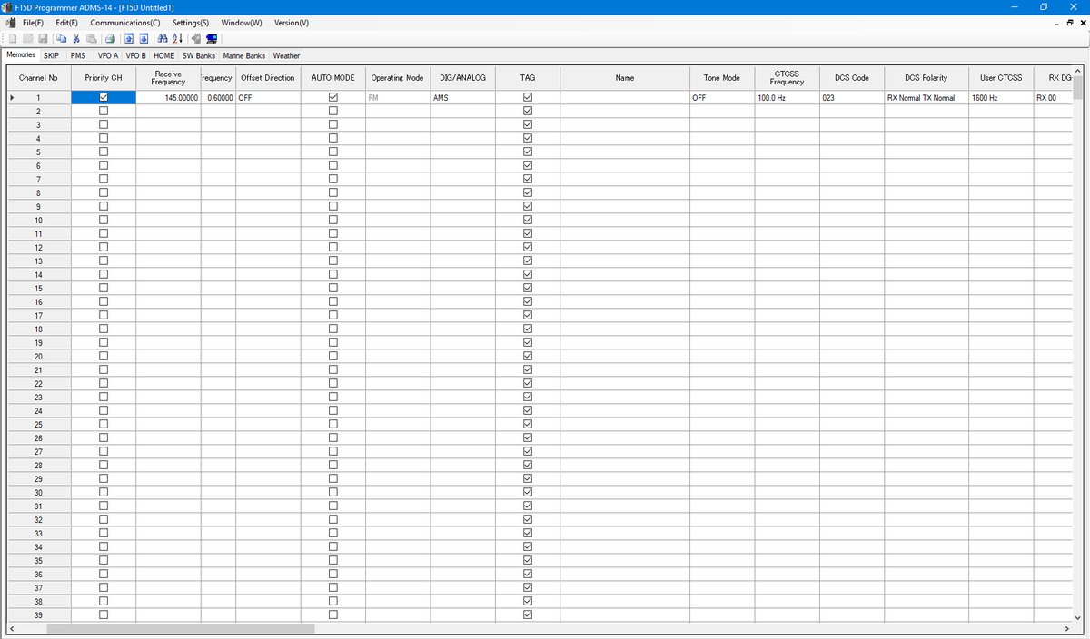Click the computer monitor toolbar icon
Image resolution: width=1090 pixels, height=639 pixels.
(x=212, y=38)
